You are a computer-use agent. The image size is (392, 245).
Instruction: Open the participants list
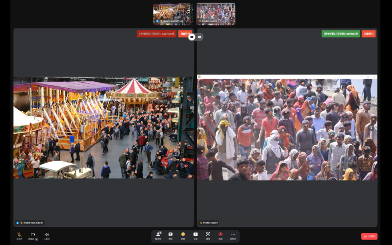pyautogui.click(x=158, y=235)
